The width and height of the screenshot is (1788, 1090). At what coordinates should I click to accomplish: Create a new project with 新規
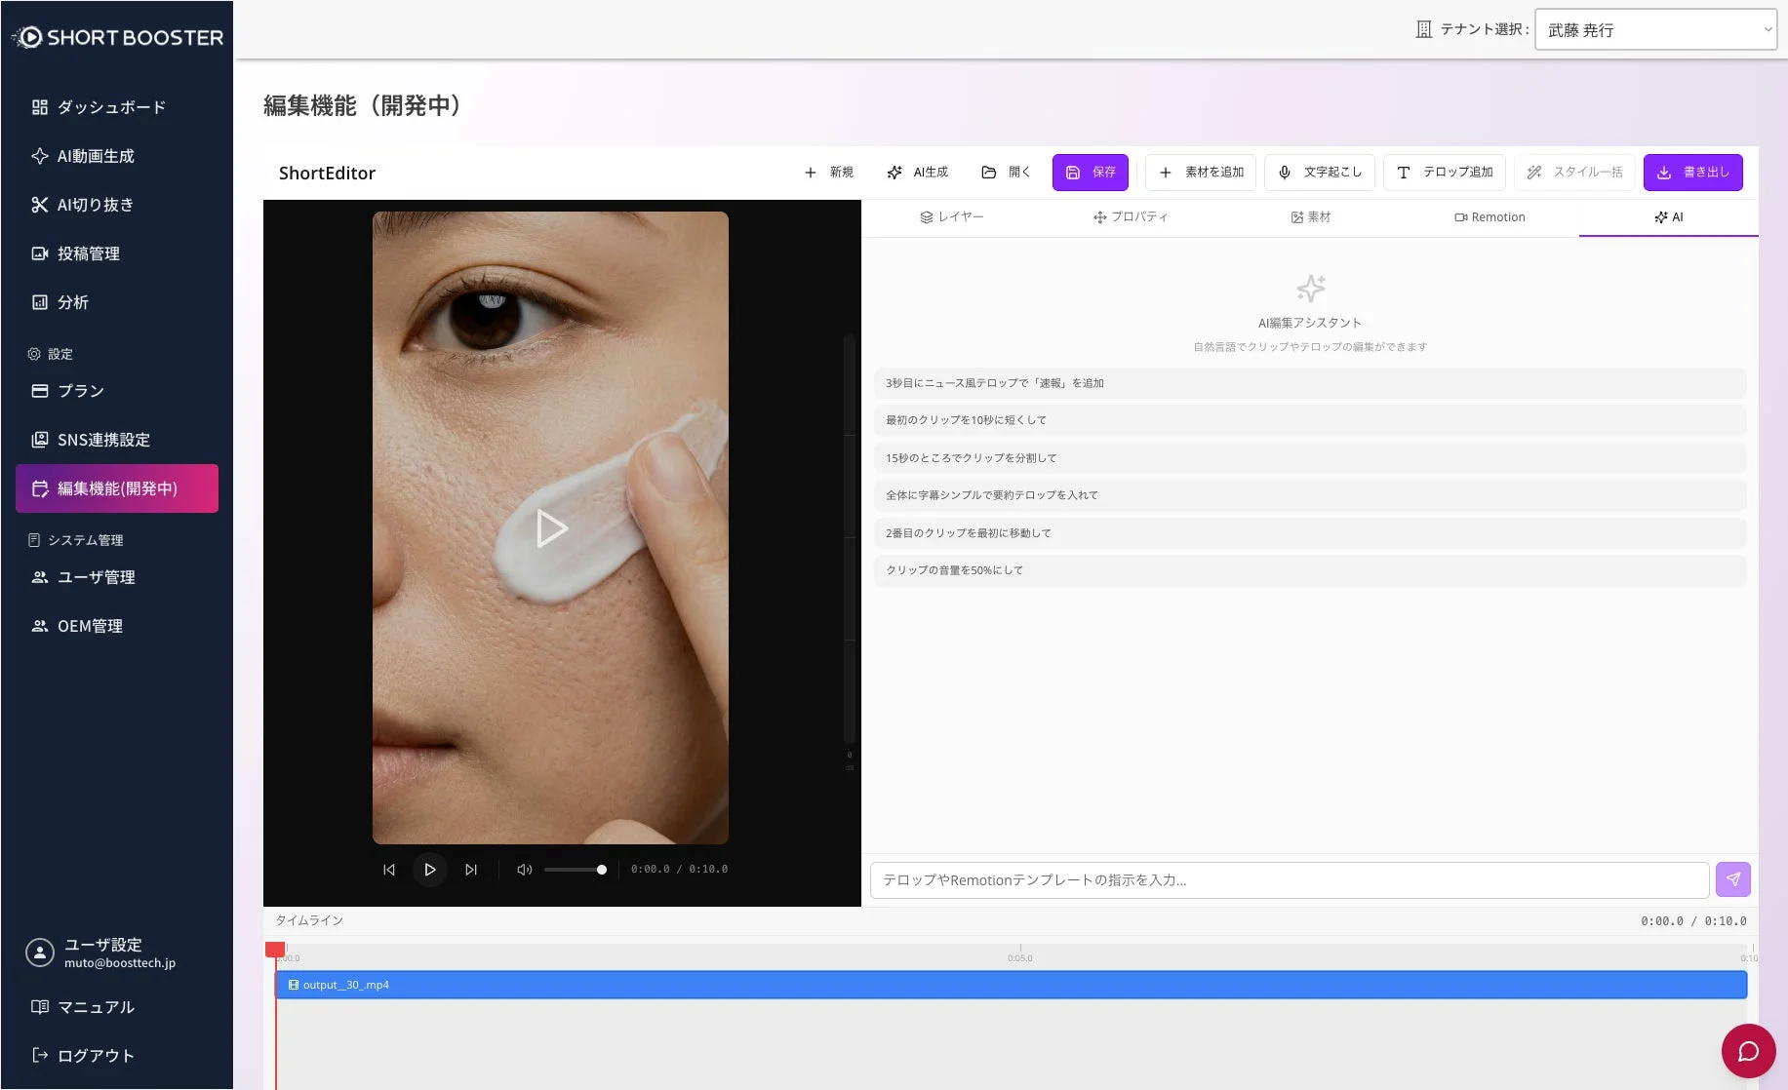point(827,172)
